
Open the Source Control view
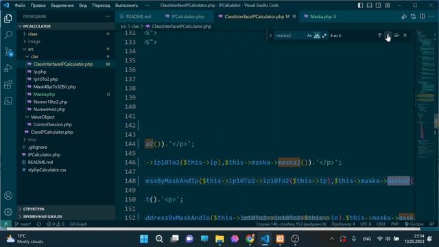pyautogui.click(x=8, y=51)
